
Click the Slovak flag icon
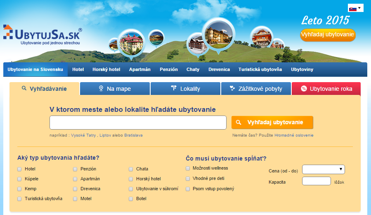[352, 8]
